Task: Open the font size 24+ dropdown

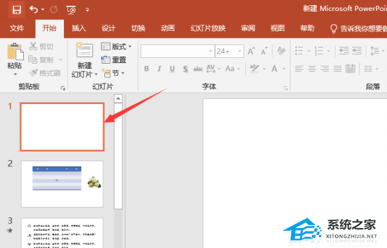Action: 240,51
